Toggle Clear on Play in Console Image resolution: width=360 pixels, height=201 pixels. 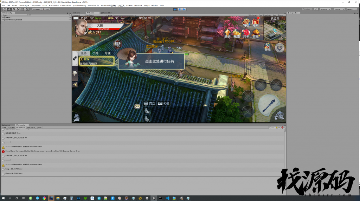tap(21, 128)
